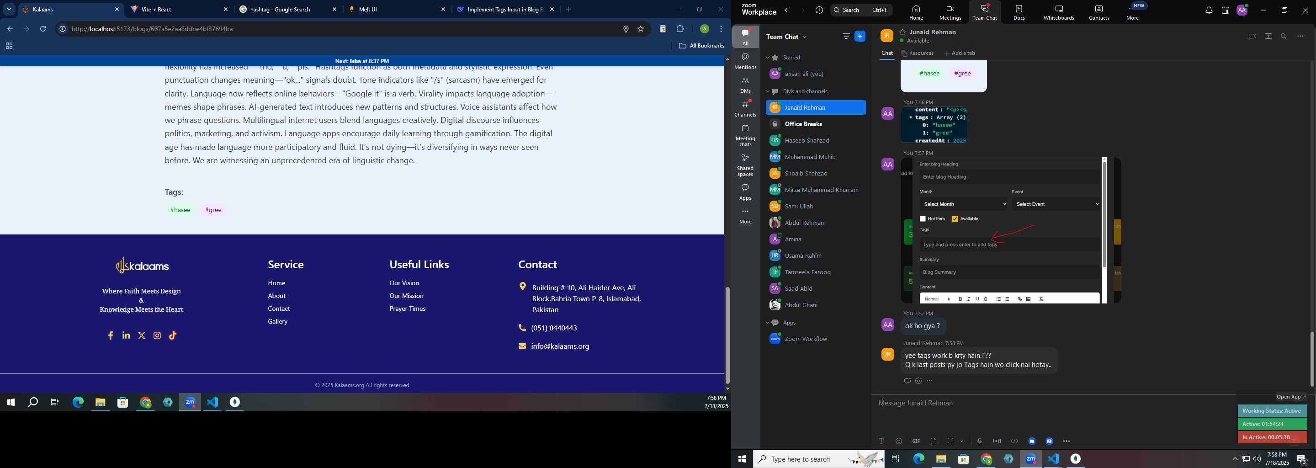Image resolution: width=1316 pixels, height=468 pixels.
Task: Collapse the Starred section
Action: pyautogui.click(x=767, y=58)
